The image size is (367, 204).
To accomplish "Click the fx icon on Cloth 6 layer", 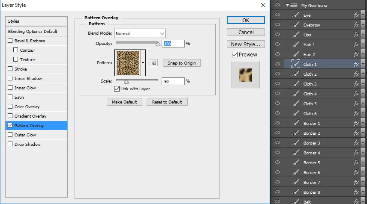I will click(x=356, y=113).
